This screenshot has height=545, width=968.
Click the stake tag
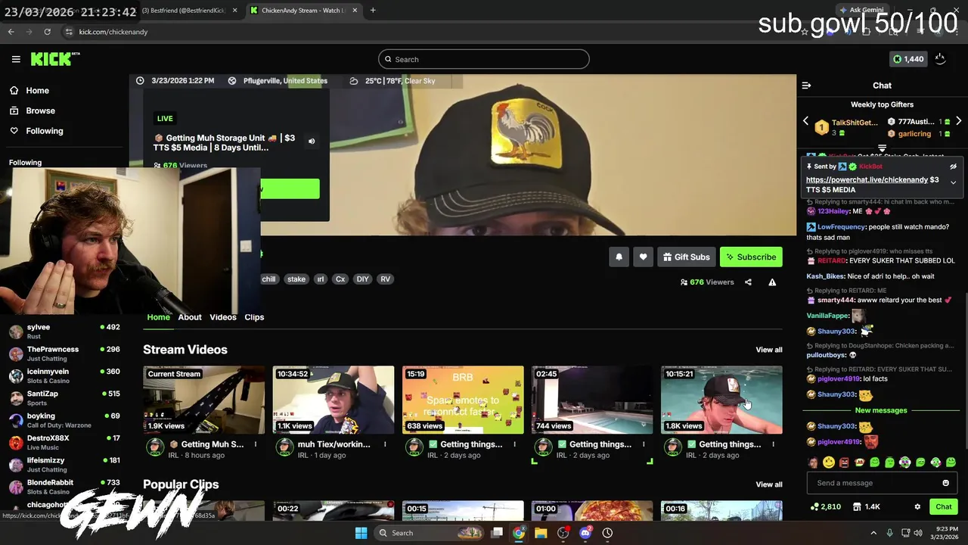pos(296,279)
